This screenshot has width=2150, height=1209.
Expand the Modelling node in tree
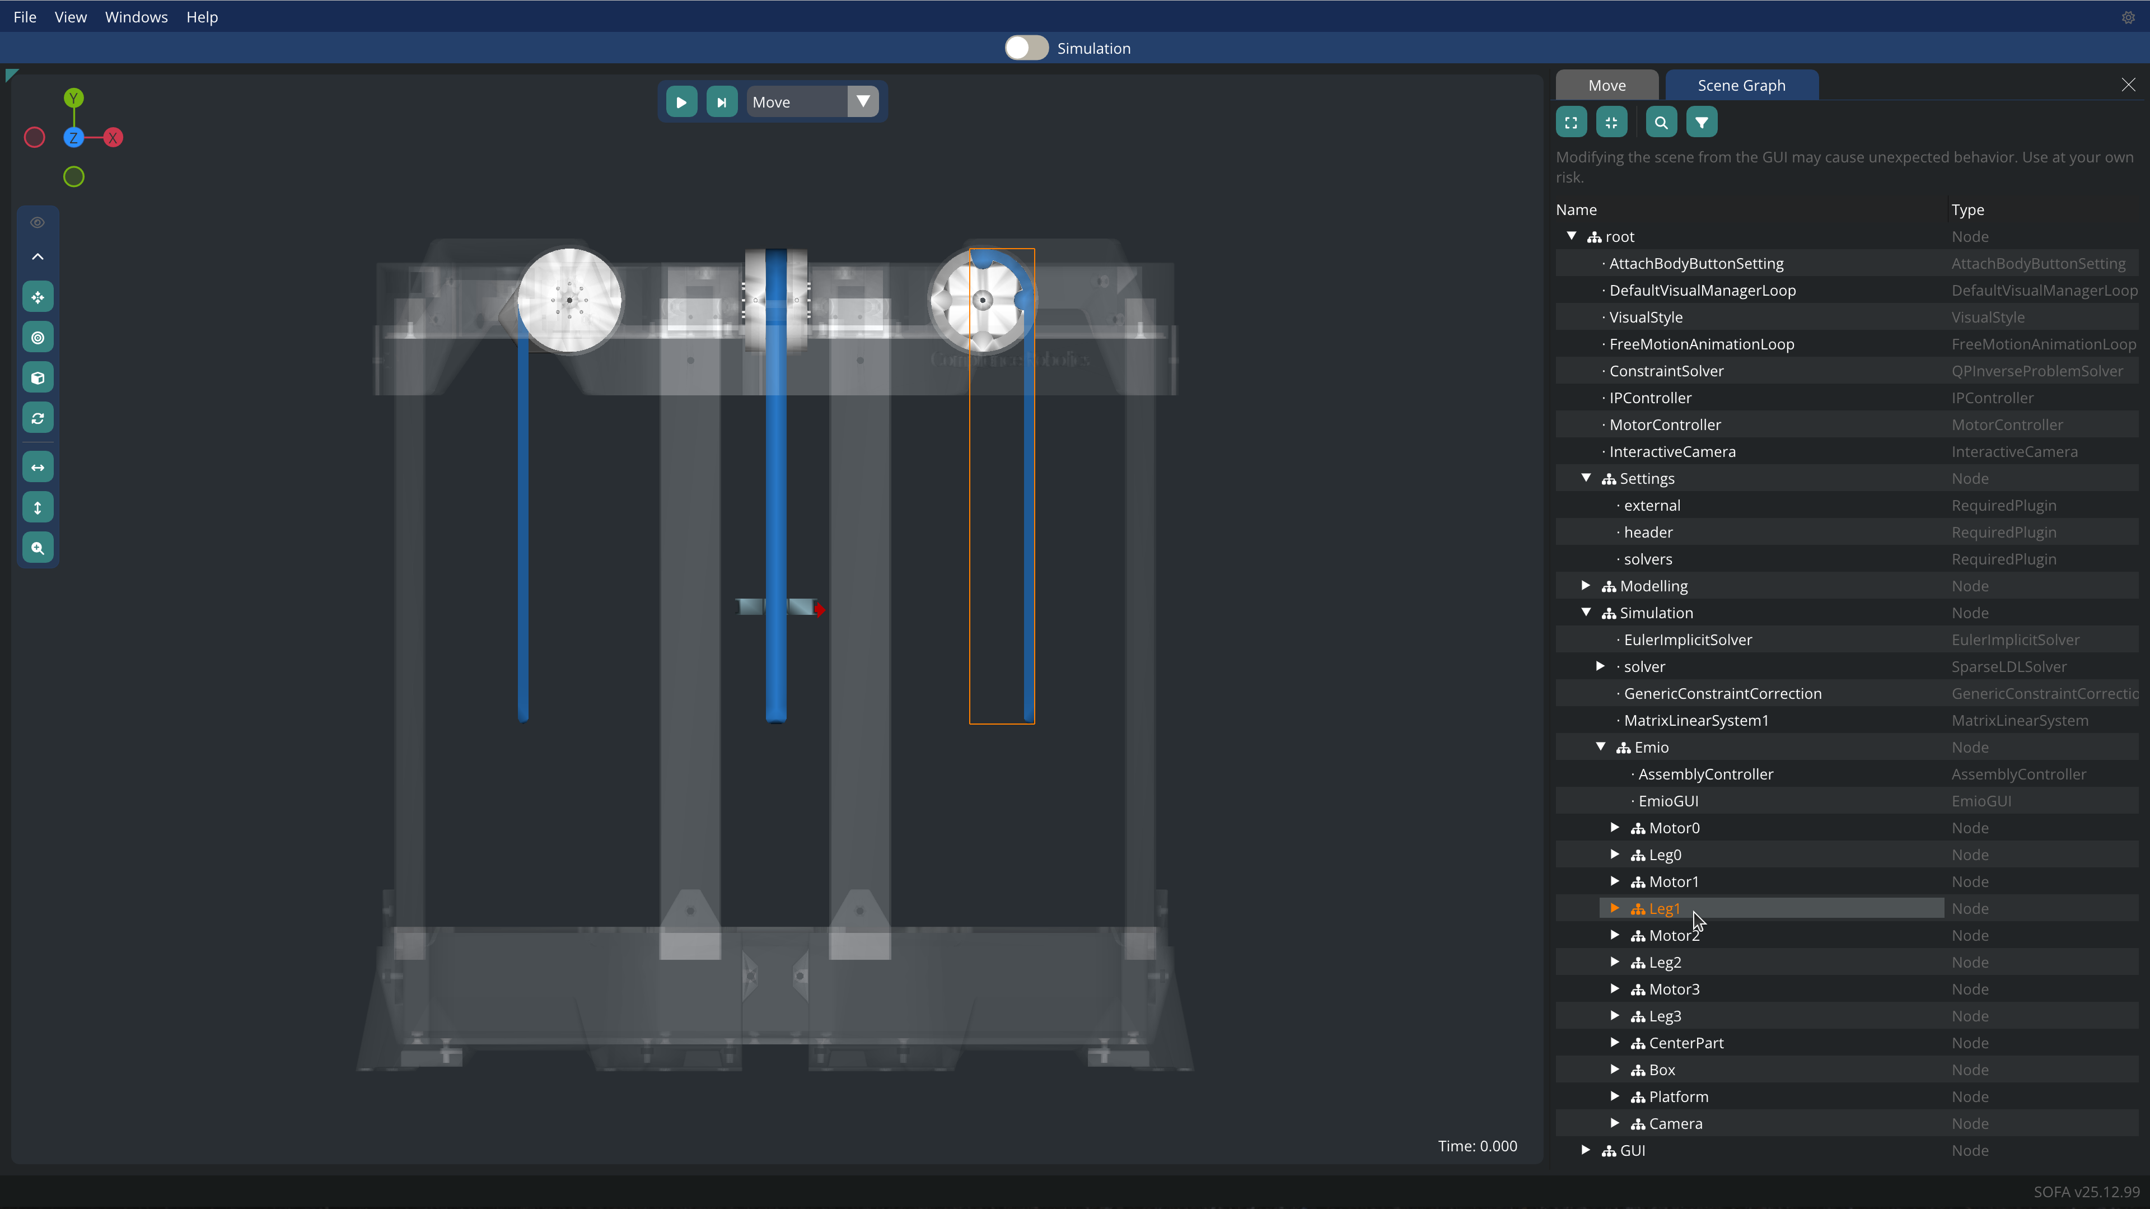point(1586,585)
